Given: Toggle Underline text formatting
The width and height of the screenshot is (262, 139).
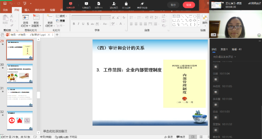Looking at the screenshot, I should tap(83, 24).
